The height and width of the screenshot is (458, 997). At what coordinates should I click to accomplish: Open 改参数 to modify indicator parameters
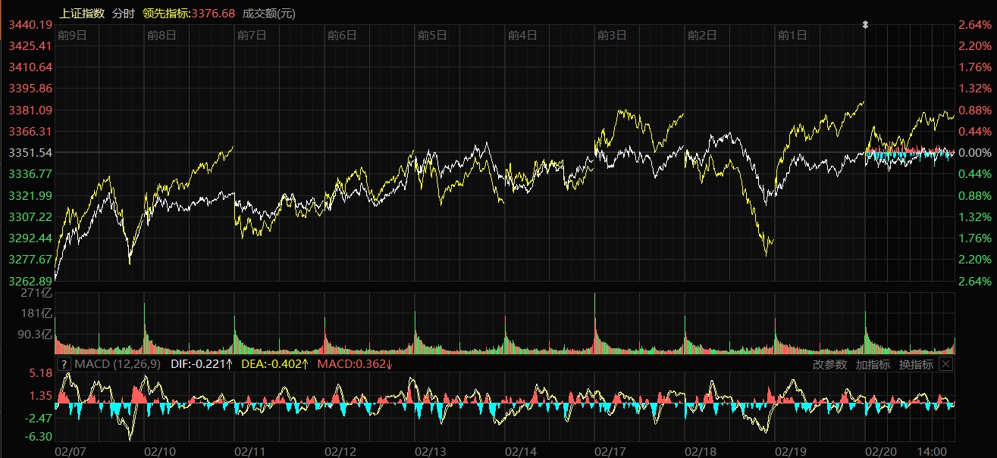point(829,364)
